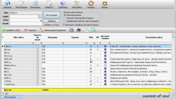The height and width of the screenshot is (99, 176).
Task: Click the 0lox.com URL cell
Action: pyautogui.click(x=18, y=75)
